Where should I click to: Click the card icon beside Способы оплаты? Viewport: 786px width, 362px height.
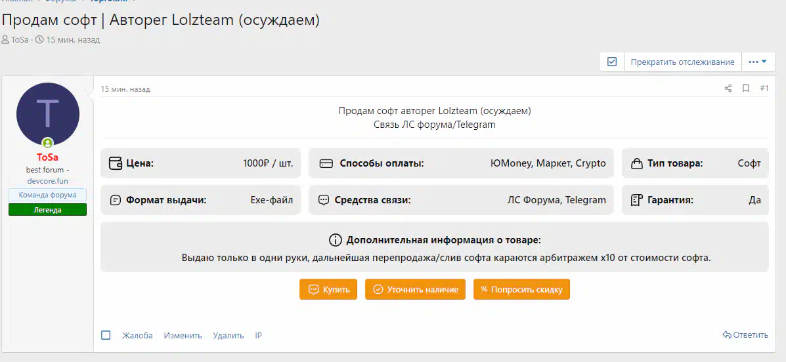coord(326,163)
